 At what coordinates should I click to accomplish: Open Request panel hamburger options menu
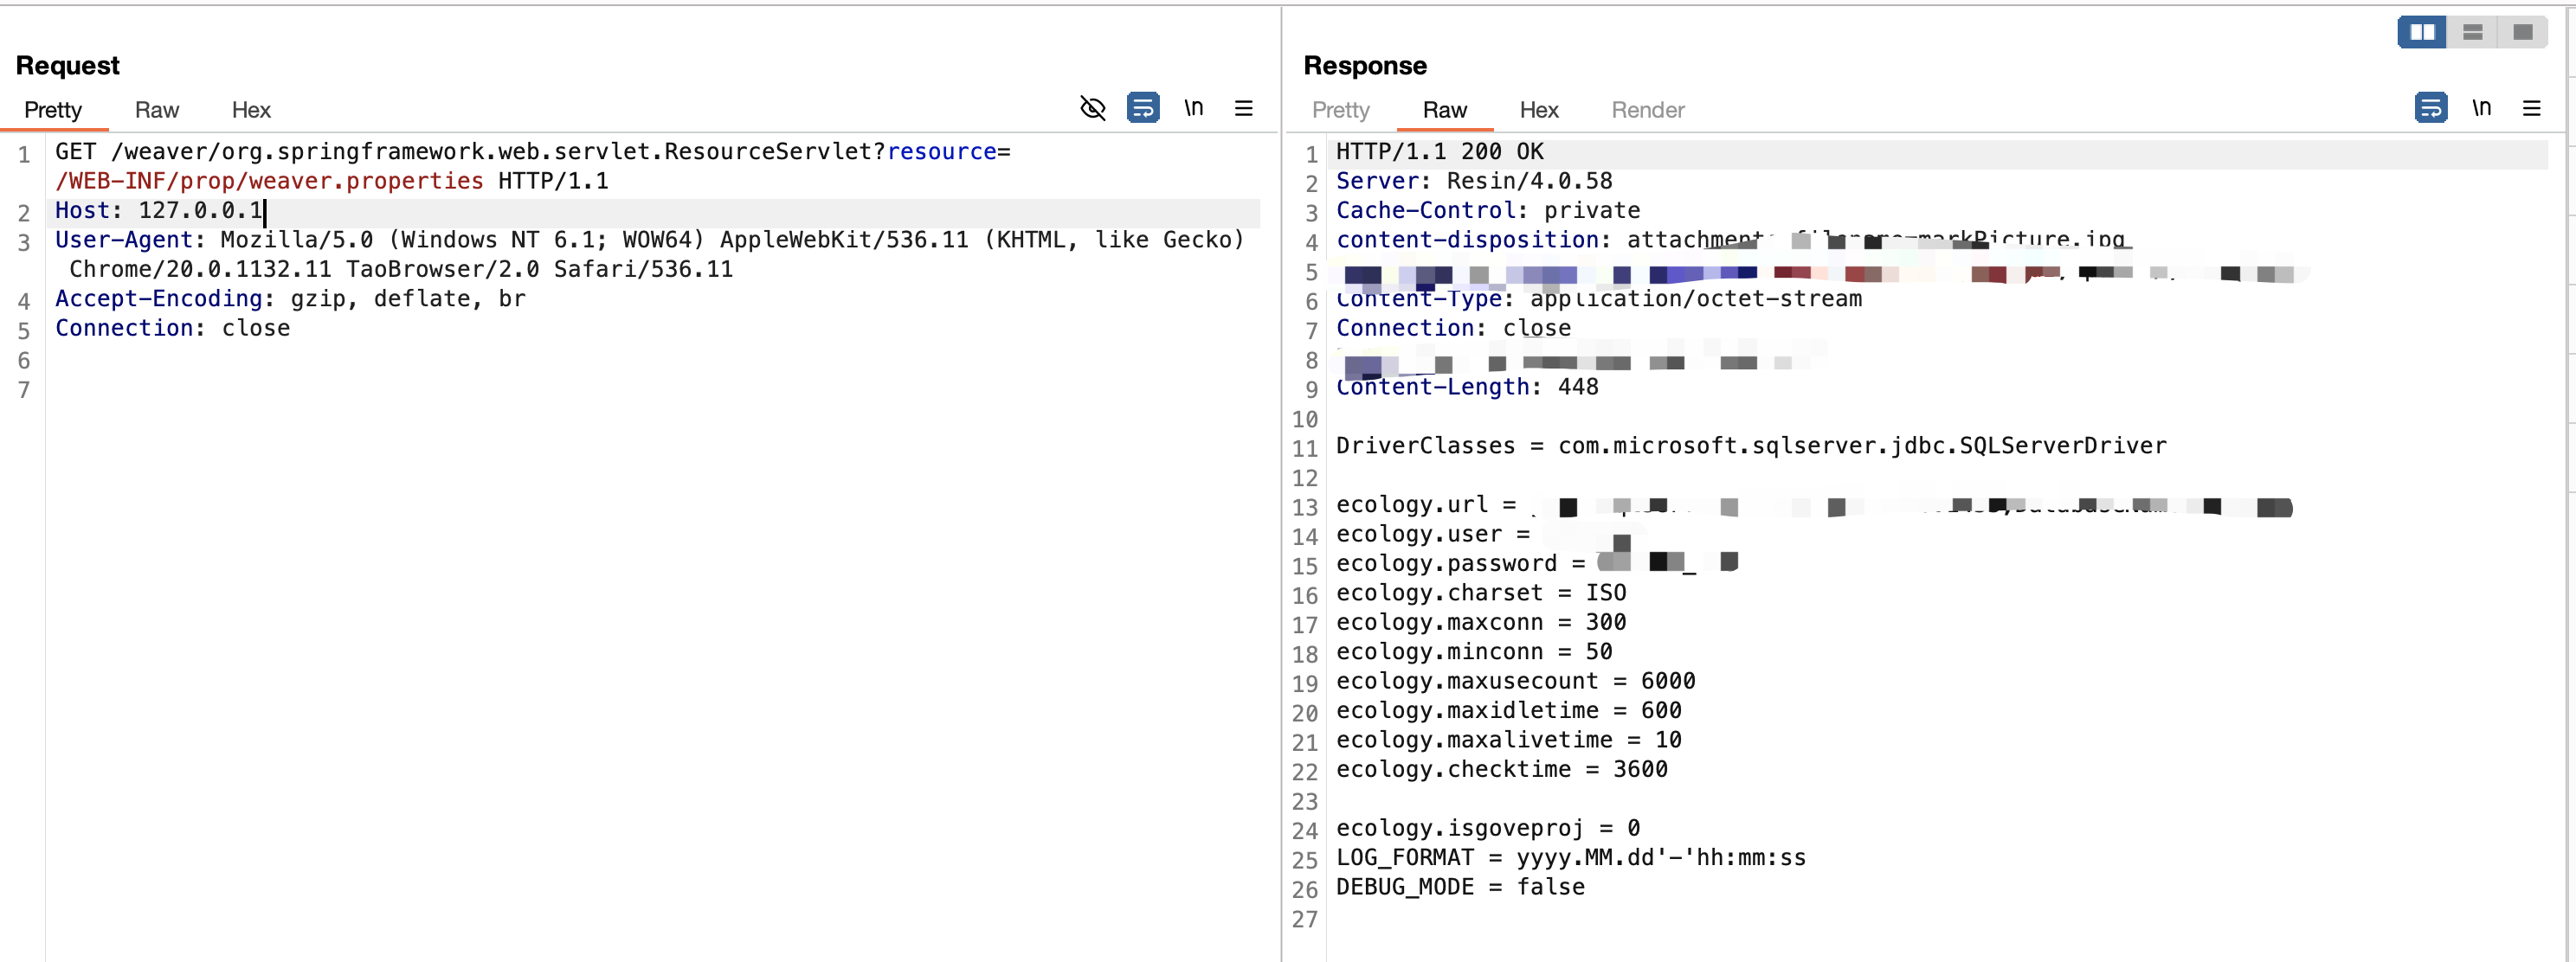[x=1244, y=108]
